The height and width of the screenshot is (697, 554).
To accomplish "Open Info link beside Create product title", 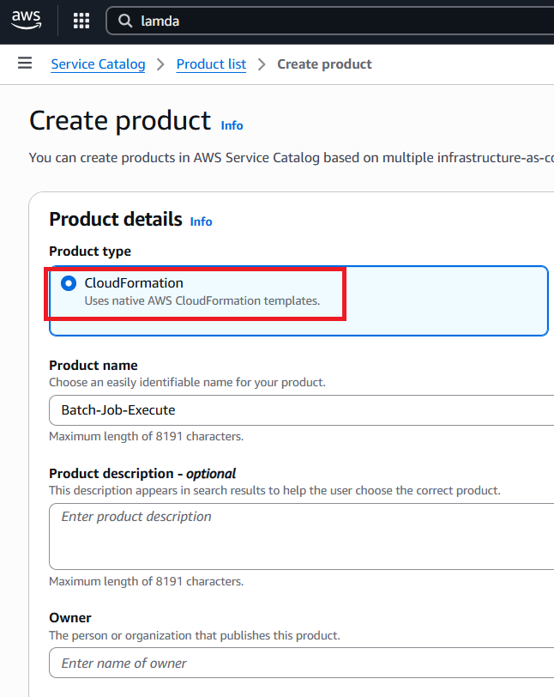I will 232,126.
